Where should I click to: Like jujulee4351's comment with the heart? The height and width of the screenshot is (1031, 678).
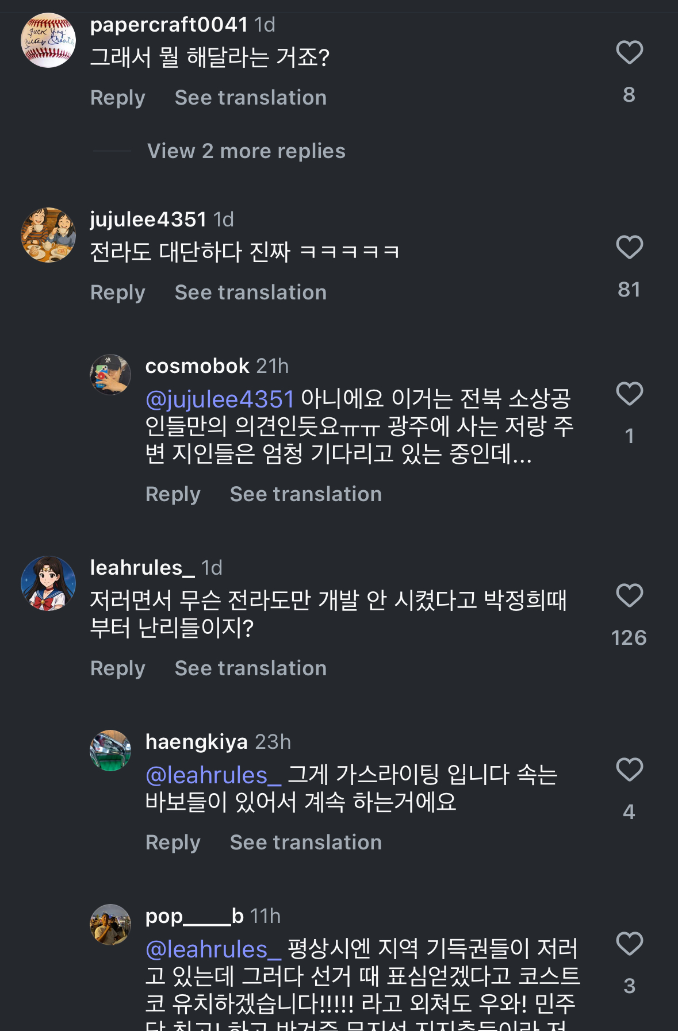pyautogui.click(x=629, y=248)
